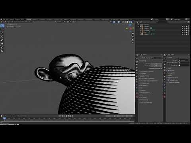Toggle the camera view icon
Screen dimensions: 191x143
tap(133, 40)
